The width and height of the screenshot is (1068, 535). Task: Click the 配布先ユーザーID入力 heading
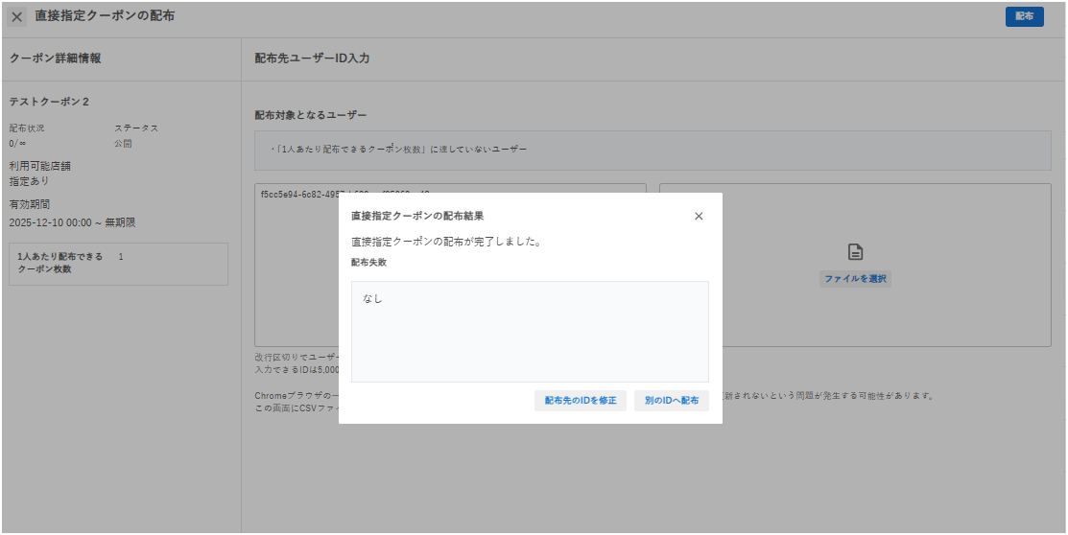coord(312,58)
